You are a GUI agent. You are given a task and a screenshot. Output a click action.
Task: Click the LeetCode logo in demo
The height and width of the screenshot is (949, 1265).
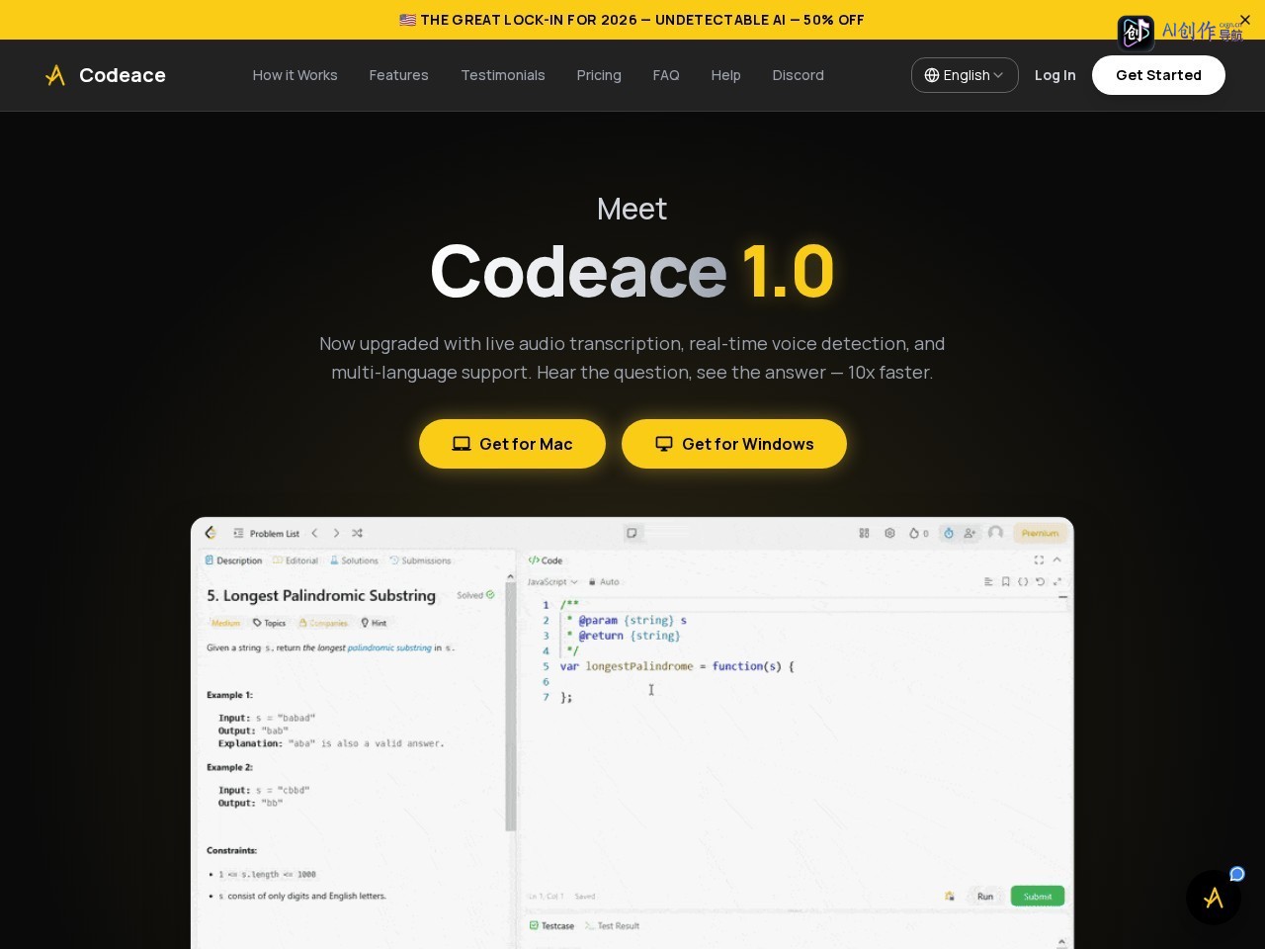pyautogui.click(x=211, y=533)
